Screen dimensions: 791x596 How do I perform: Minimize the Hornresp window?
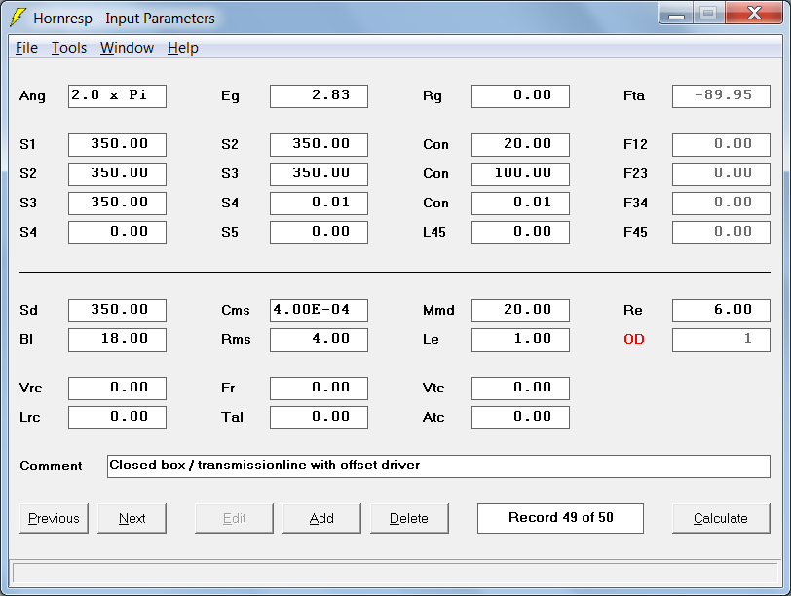tap(676, 14)
